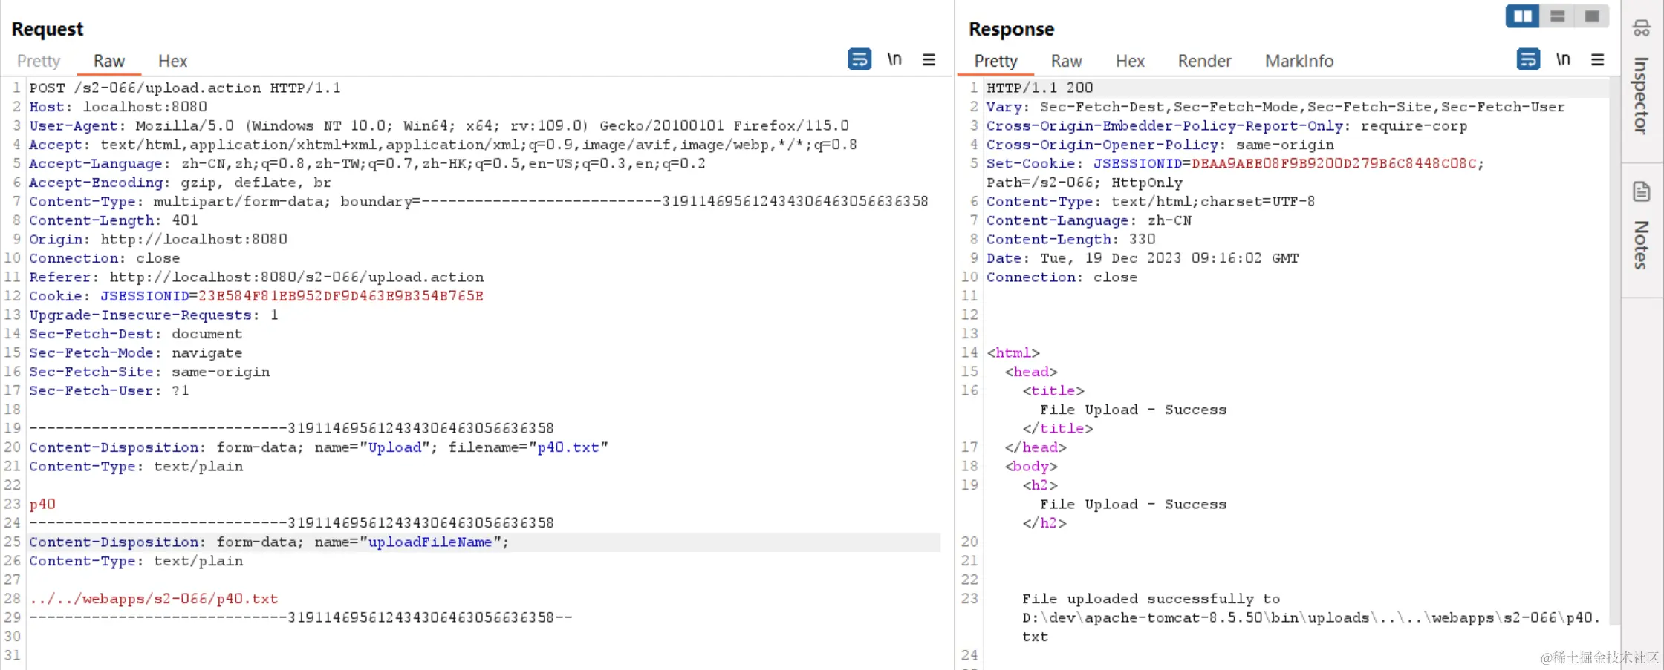
Task: Click the response <title> opening tag
Action: 1053,391
